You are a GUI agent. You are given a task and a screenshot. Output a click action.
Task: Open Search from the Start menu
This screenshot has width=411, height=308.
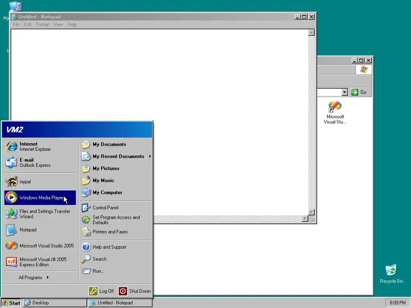(116, 259)
